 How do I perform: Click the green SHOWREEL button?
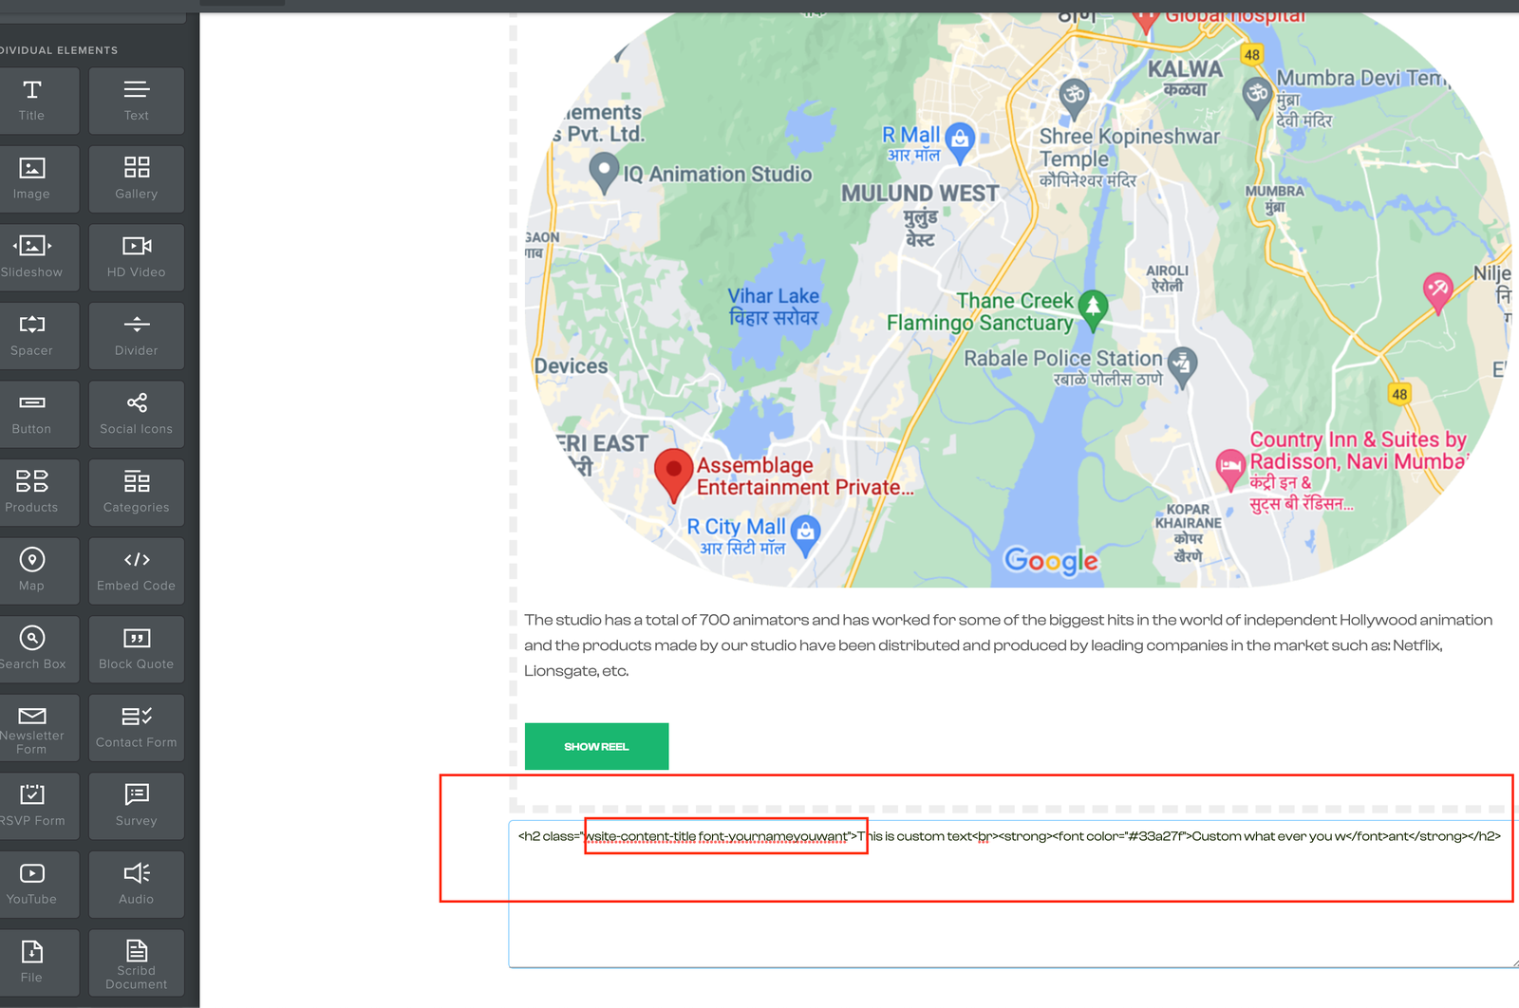(596, 746)
